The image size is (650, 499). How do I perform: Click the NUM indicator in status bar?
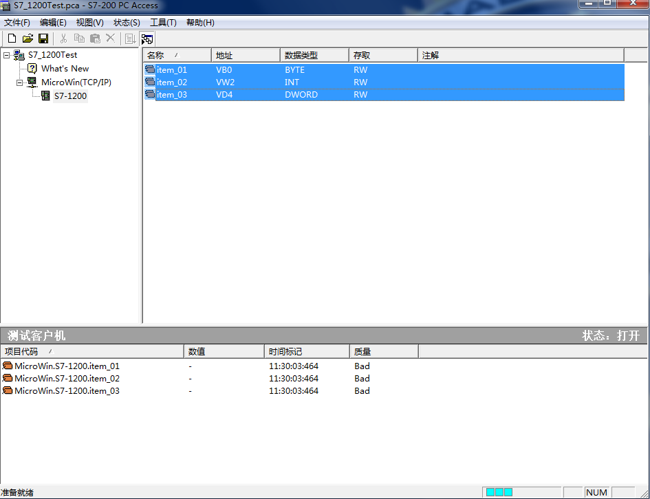[596, 492]
